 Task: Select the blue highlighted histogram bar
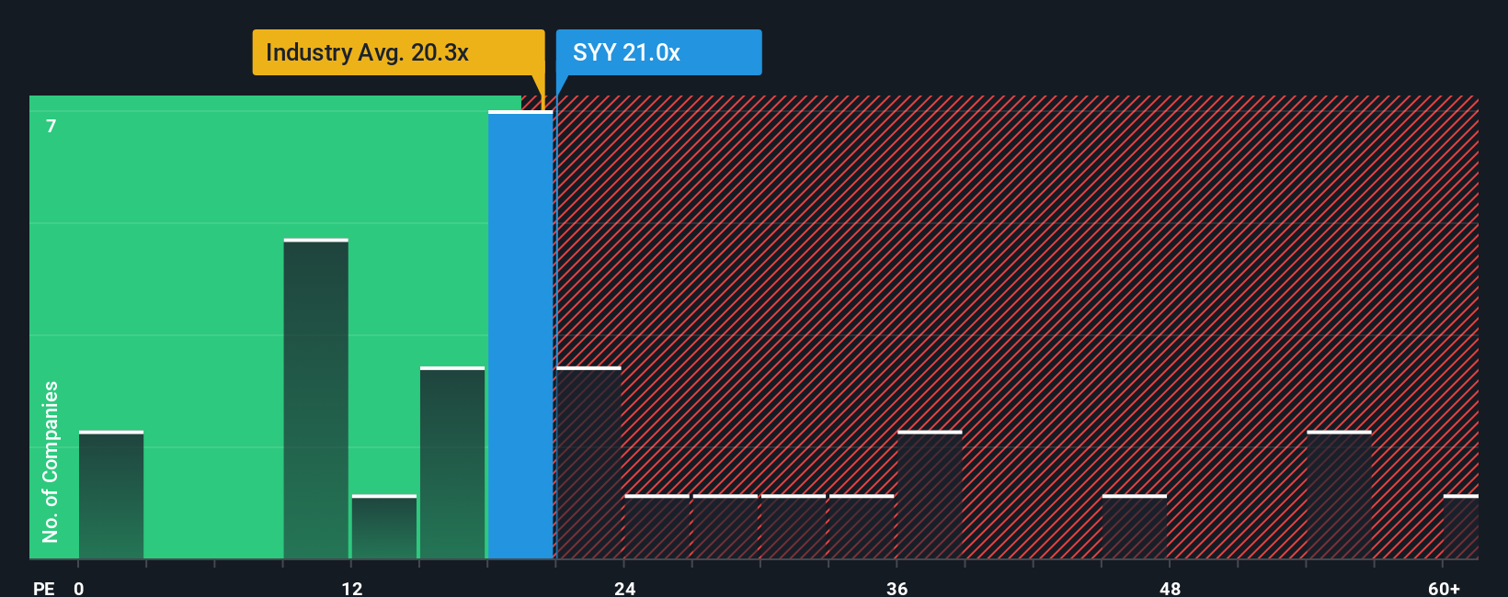click(520, 334)
